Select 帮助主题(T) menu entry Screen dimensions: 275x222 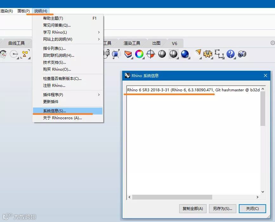[x=68, y=18]
